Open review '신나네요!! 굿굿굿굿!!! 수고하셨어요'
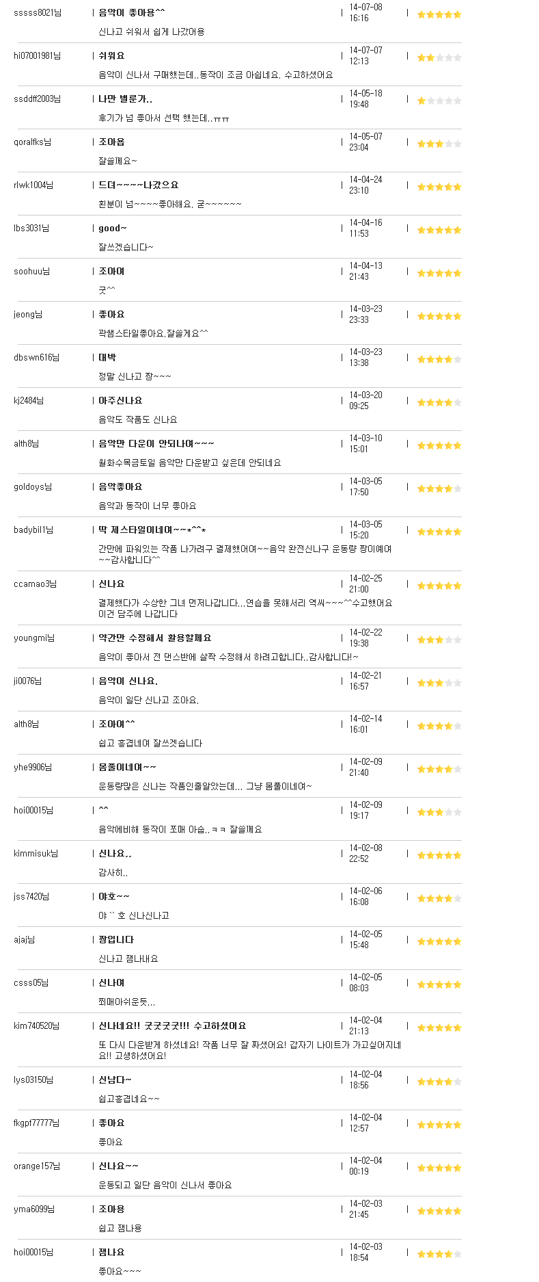 coord(172,1025)
